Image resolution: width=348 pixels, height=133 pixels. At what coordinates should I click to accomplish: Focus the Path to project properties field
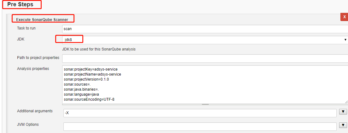pos(205,58)
